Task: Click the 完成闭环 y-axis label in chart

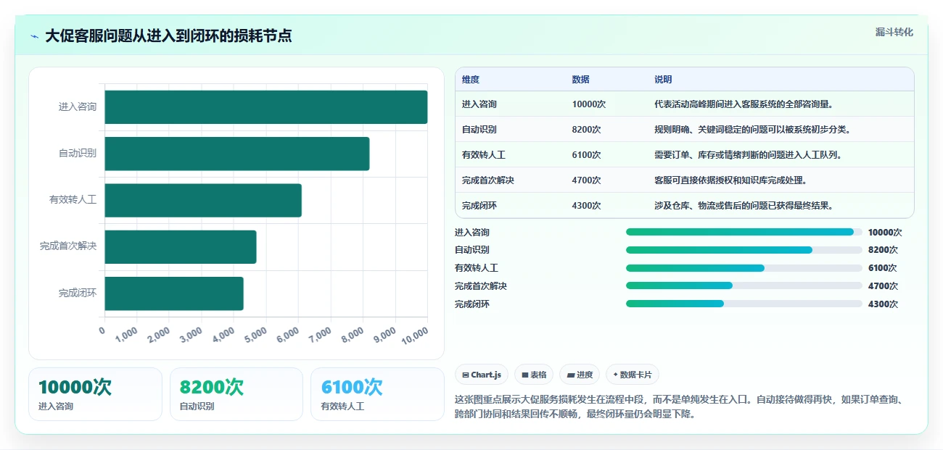Action: (78, 293)
